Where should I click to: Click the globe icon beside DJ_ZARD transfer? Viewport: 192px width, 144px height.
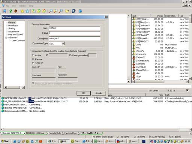pos(3,101)
